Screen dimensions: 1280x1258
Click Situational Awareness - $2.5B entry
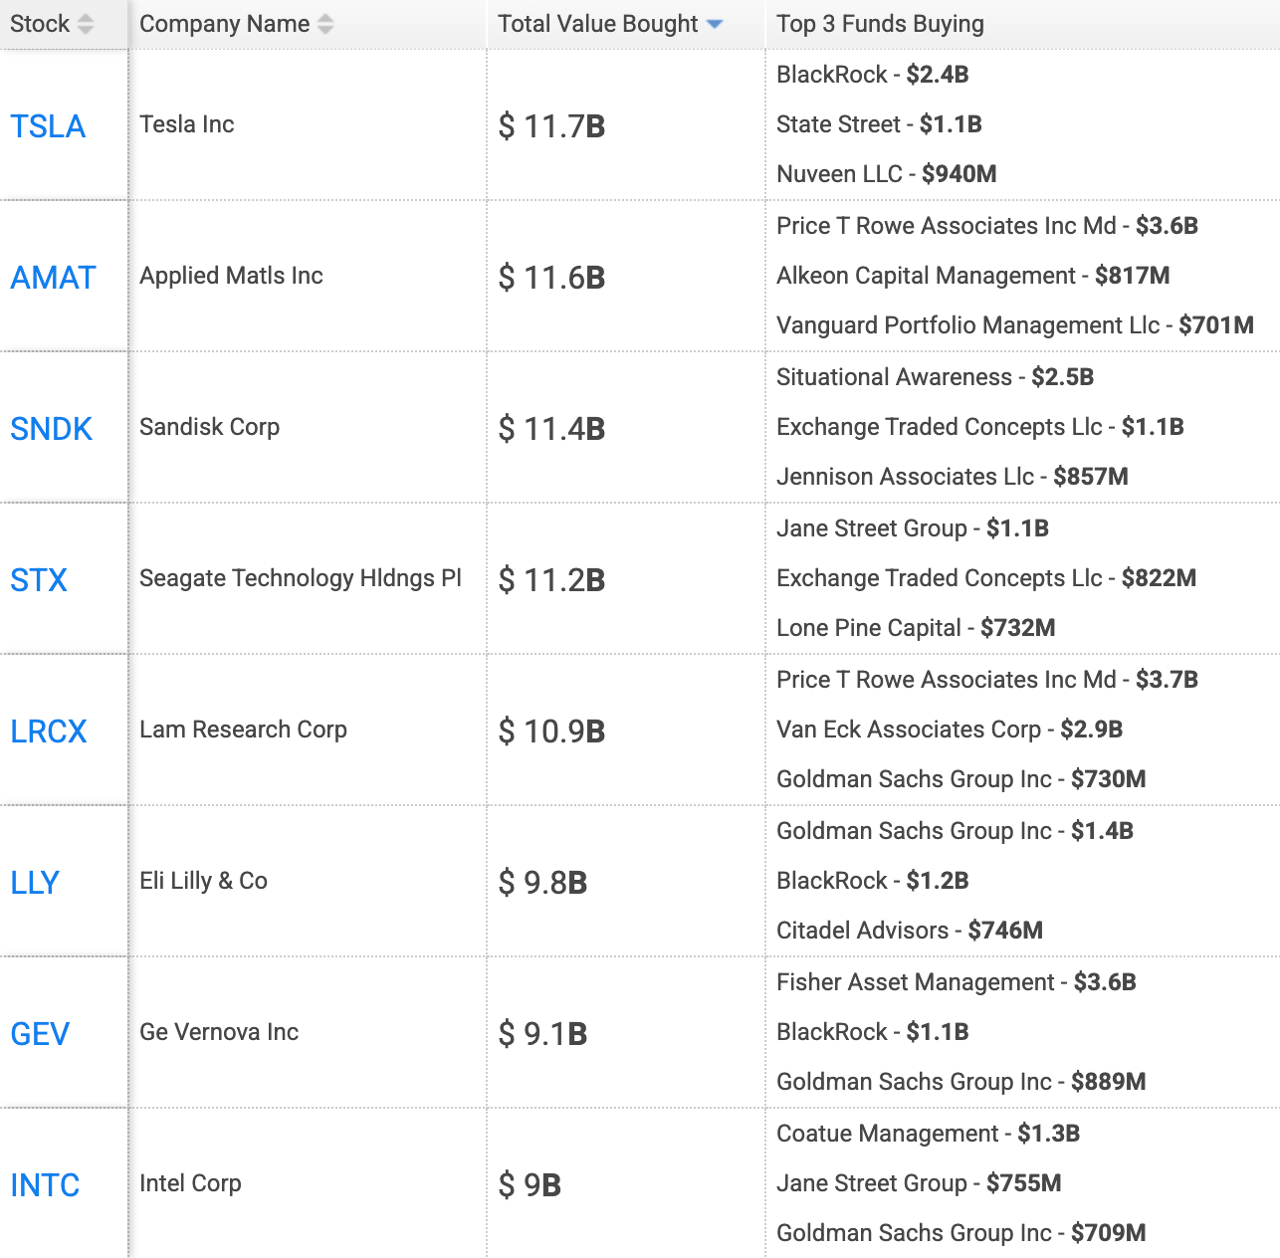[935, 377]
